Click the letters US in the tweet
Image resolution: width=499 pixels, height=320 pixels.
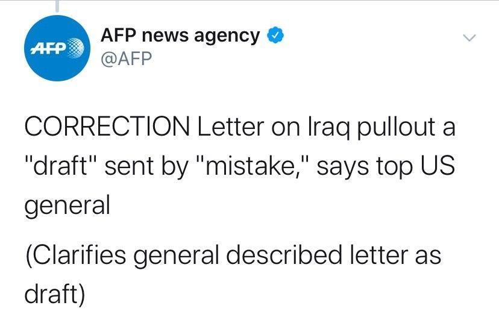[x=438, y=167]
